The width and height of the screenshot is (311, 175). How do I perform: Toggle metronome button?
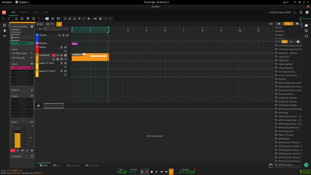point(142,172)
